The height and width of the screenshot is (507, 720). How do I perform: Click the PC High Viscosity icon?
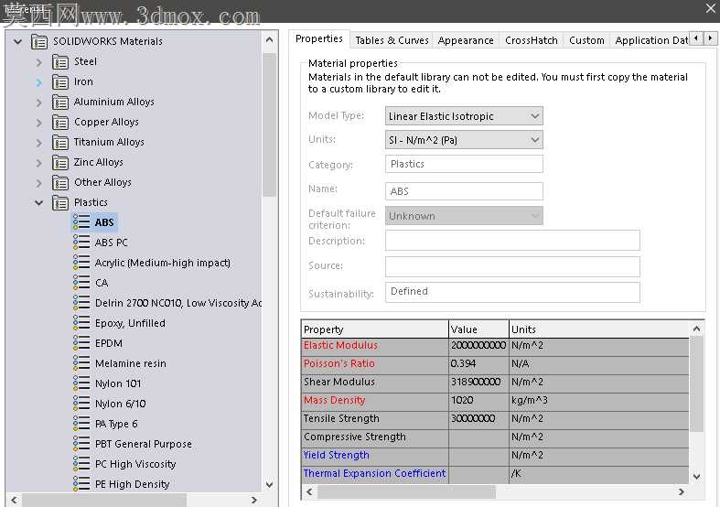tap(81, 465)
